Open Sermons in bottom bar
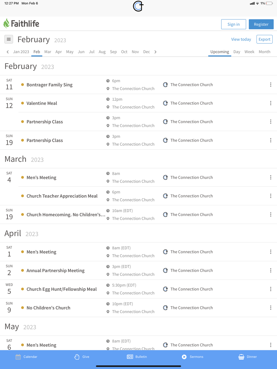277x369 pixels. tap(193, 357)
